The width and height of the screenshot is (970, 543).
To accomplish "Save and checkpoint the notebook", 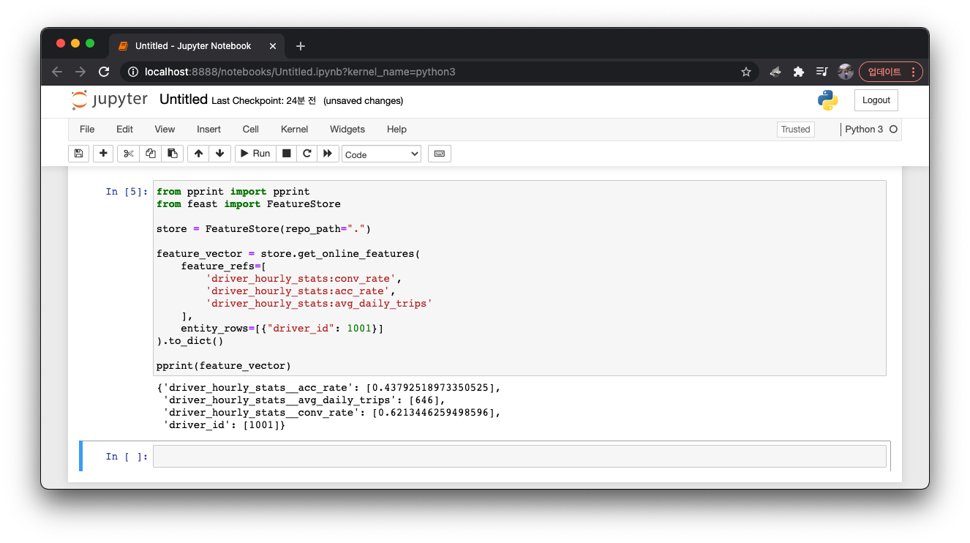I will click(x=78, y=154).
